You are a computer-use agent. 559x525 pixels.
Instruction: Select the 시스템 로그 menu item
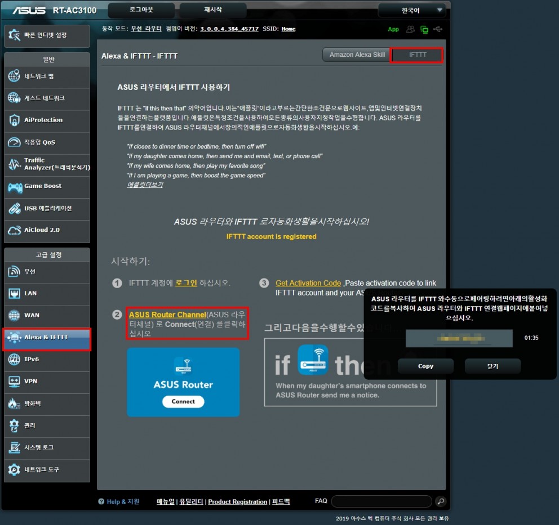pyautogui.click(x=47, y=447)
